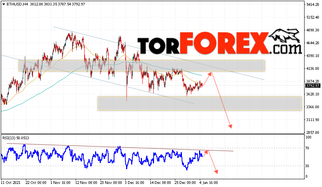Click the 4390.10 price axis value
The image size is (322, 187).
pos(313,55)
